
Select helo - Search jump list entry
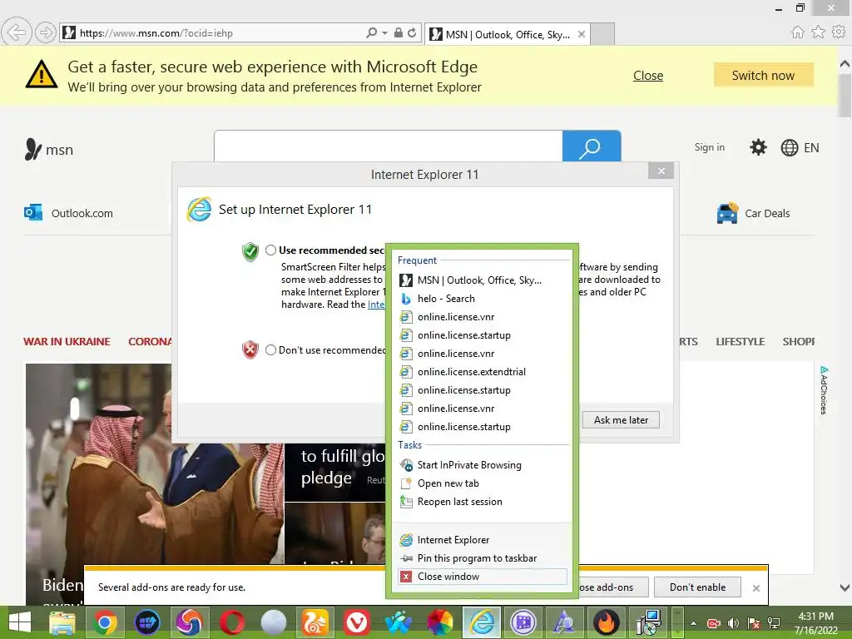483,299
